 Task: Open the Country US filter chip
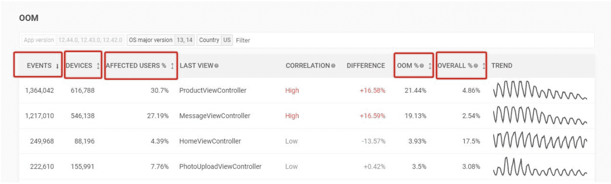pyautogui.click(x=215, y=40)
